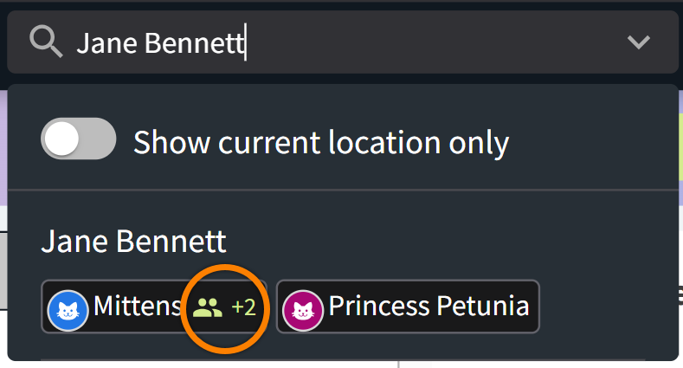Click the +2 additional clients count
Image resolution: width=683 pixels, height=368 pixels.
point(243,307)
